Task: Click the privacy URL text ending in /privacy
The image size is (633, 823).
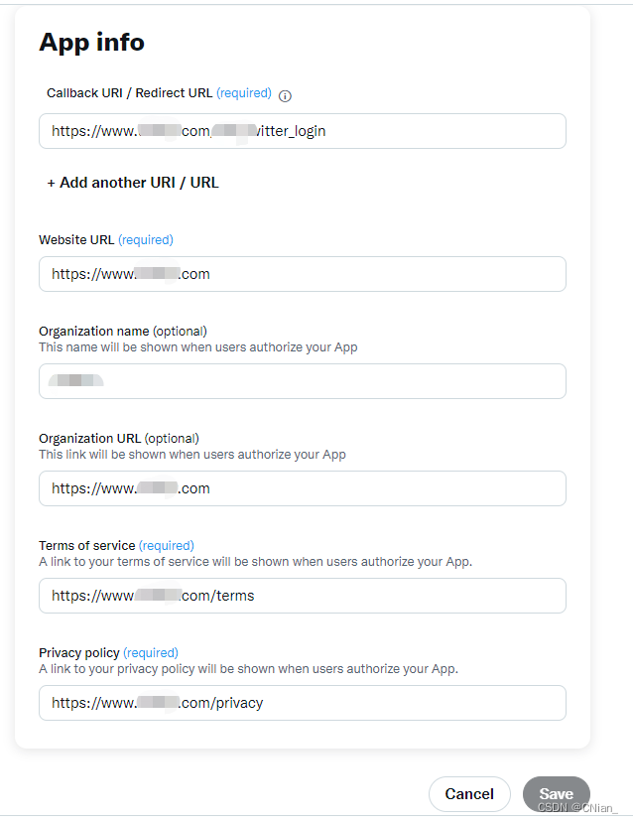Action: [x=154, y=702]
